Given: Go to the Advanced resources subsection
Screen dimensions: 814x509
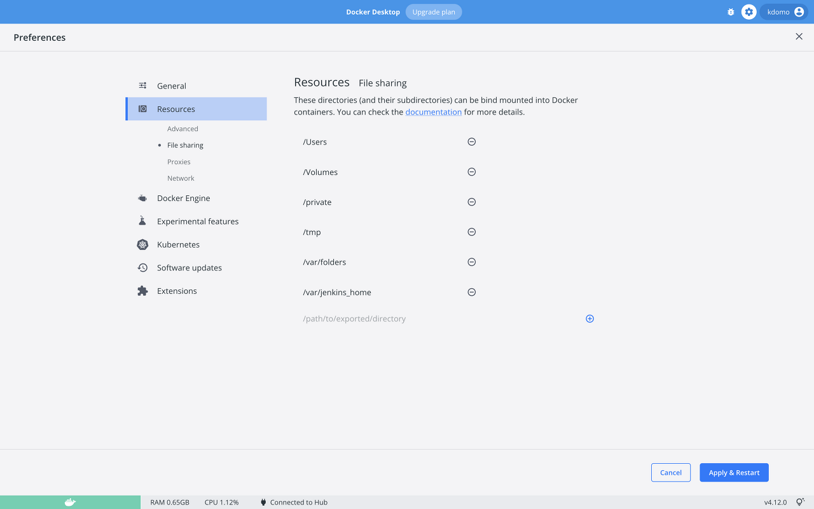Looking at the screenshot, I should (183, 129).
